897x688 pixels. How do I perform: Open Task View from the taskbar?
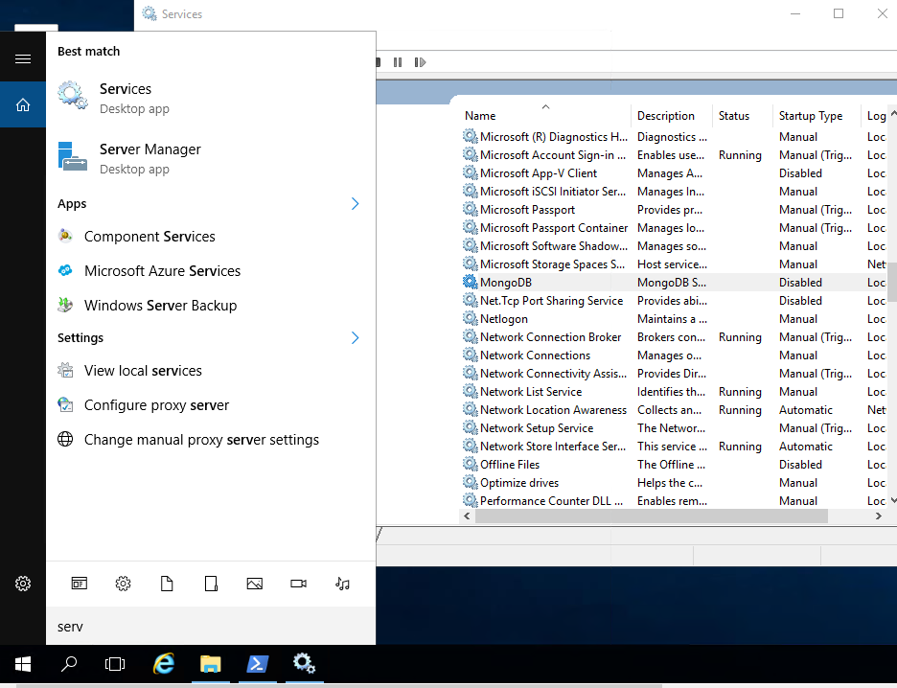115,664
